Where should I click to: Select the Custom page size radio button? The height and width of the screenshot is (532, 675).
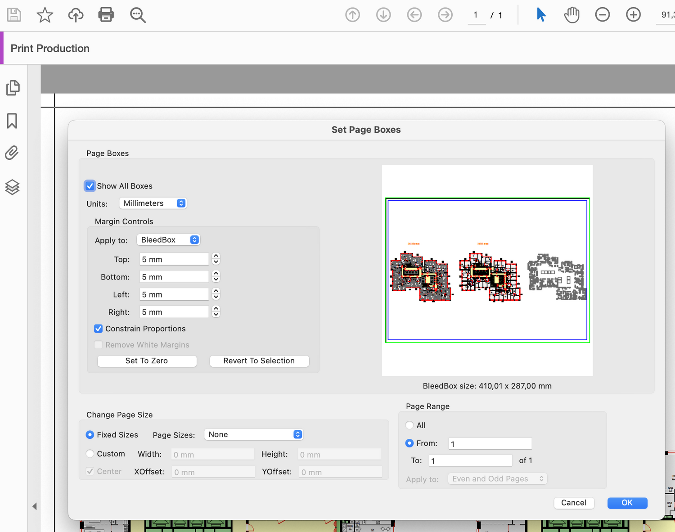coord(90,454)
